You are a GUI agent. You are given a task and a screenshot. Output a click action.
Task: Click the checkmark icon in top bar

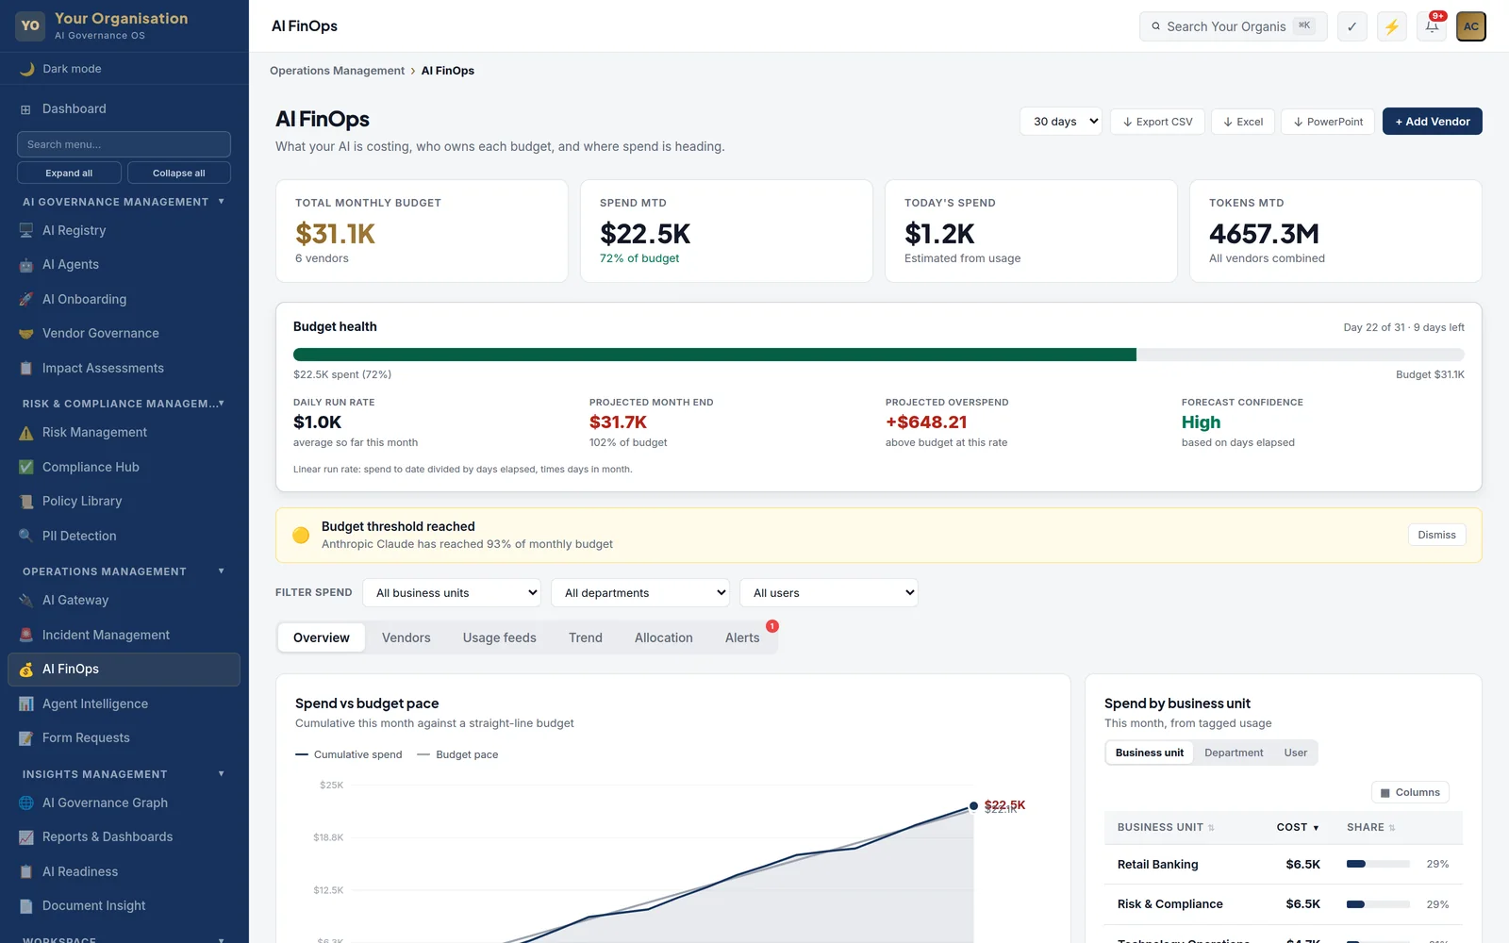click(1352, 26)
